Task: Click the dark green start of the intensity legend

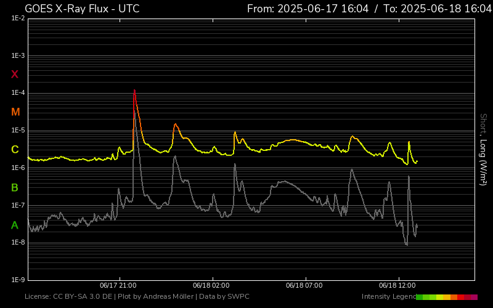Action: click(420, 297)
